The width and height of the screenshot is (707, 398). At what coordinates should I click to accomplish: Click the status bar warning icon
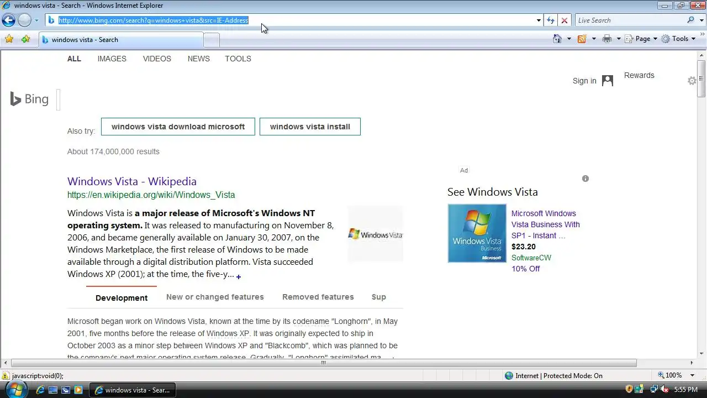point(6,376)
